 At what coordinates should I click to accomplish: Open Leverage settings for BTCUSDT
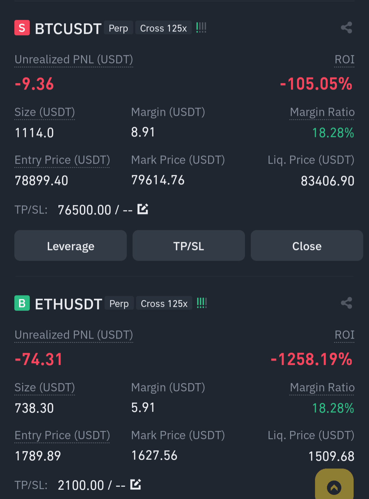[x=70, y=246]
